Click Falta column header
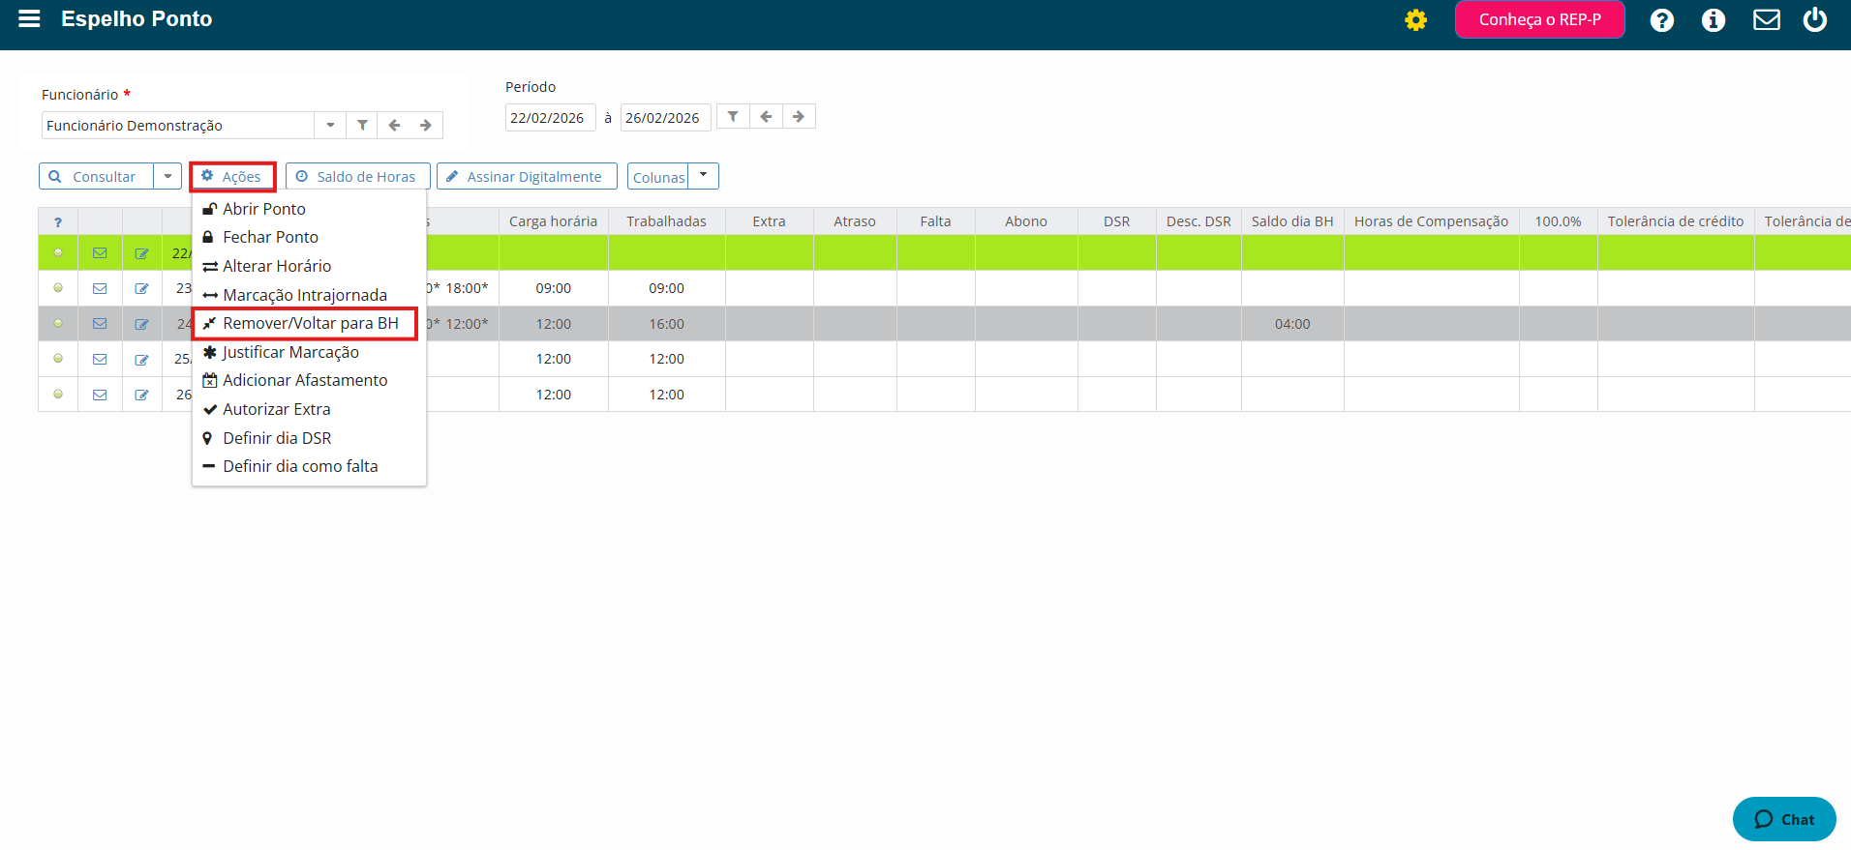Viewport: 1851px width, 850px height. tap(936, 221)
